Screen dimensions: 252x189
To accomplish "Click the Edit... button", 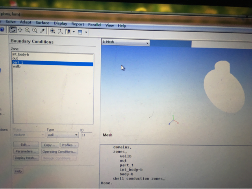I will pyautogui.click(x=26, y=145).
